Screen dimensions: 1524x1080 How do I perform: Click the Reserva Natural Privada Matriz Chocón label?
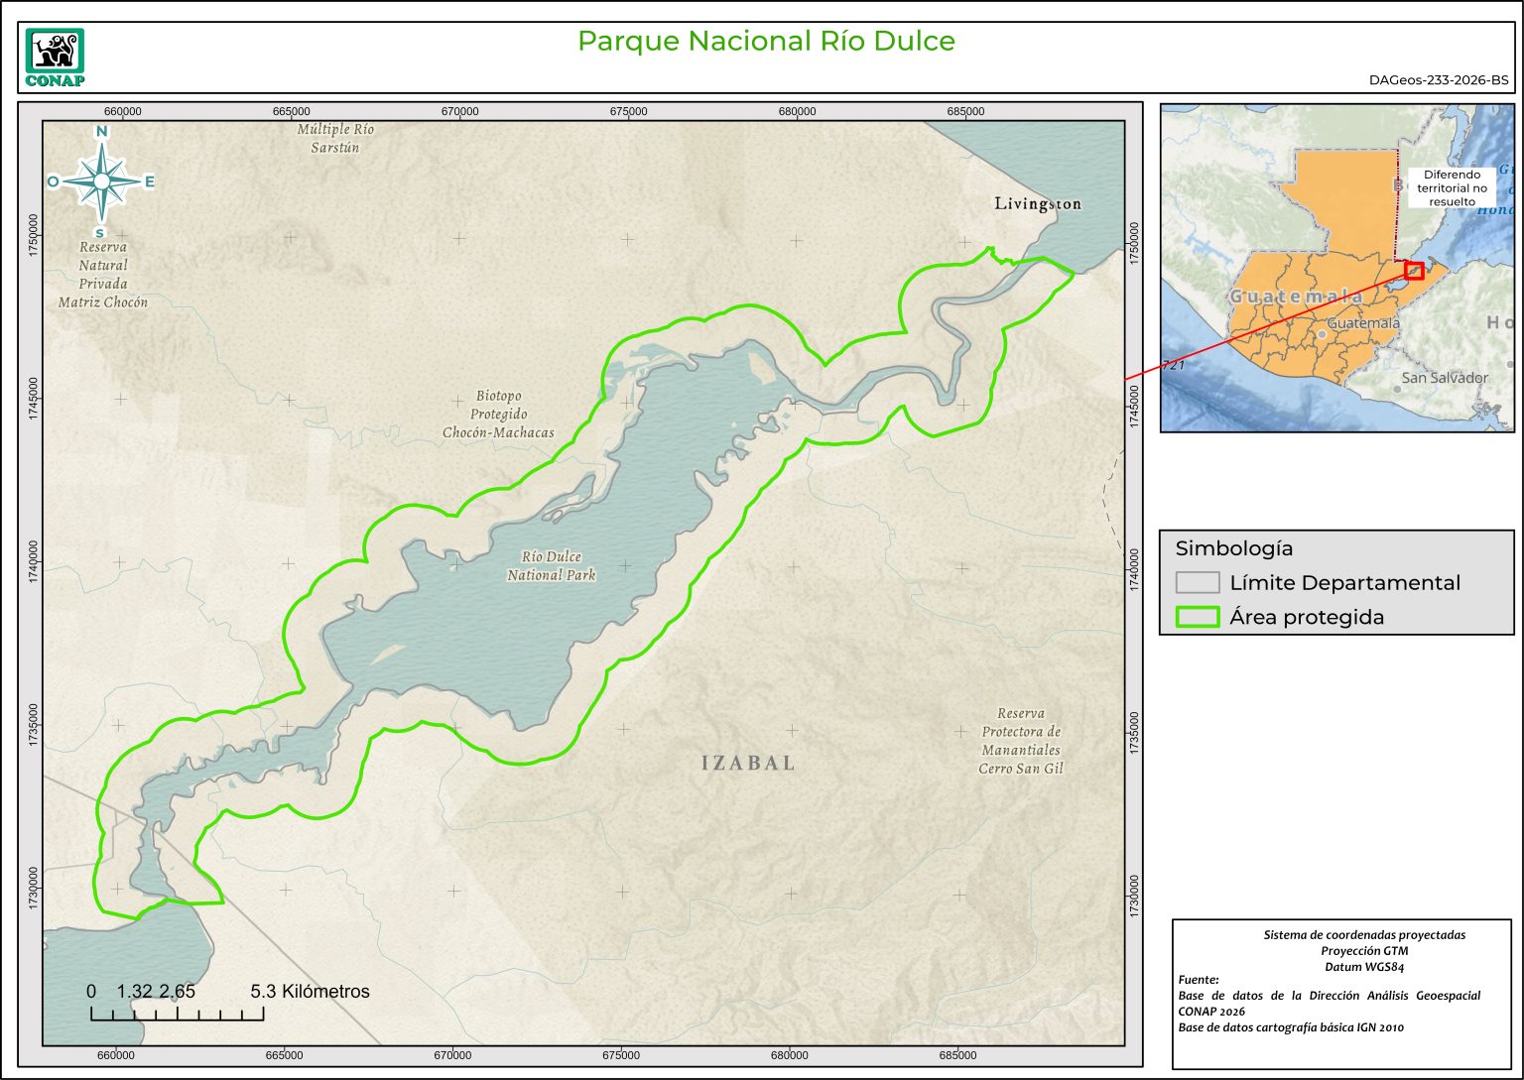[103, 275]
